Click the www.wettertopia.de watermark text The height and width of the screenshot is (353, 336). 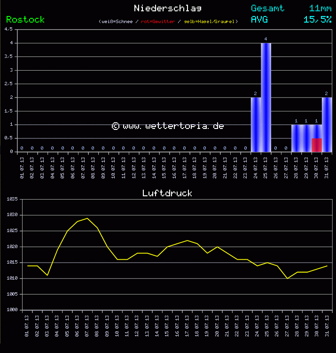click(x=168, y=126)
